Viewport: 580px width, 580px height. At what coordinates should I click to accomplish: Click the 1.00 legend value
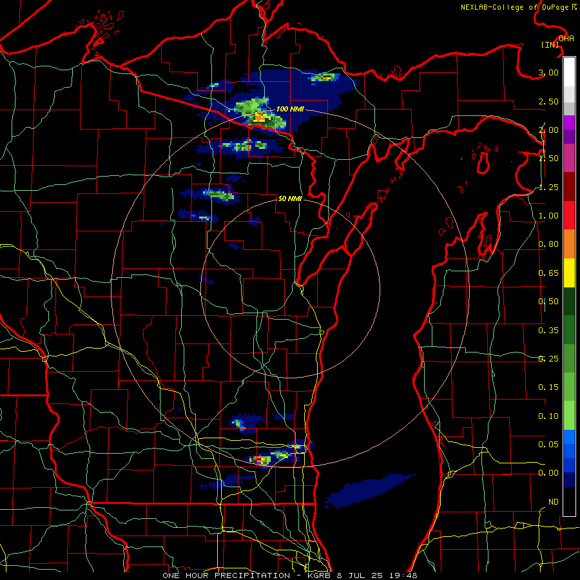pyautogui.click(x=548, y=216)
